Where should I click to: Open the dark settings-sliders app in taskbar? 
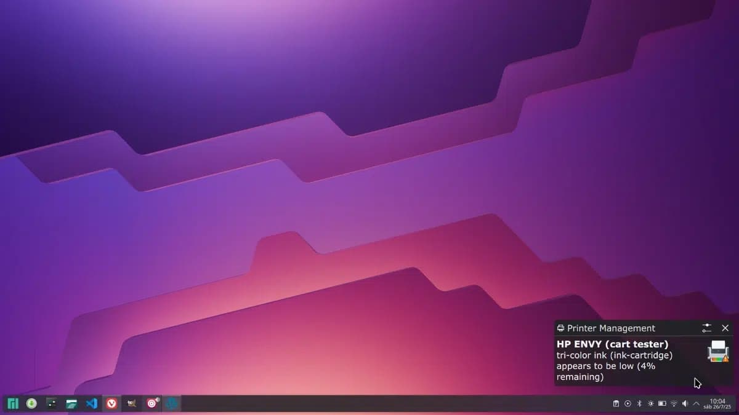(x=52, y=404)
